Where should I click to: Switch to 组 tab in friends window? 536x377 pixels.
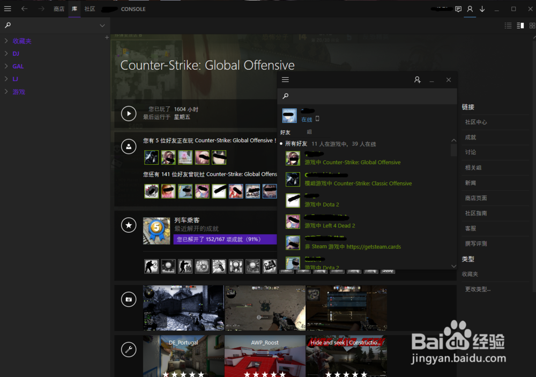tap(309, 132)
